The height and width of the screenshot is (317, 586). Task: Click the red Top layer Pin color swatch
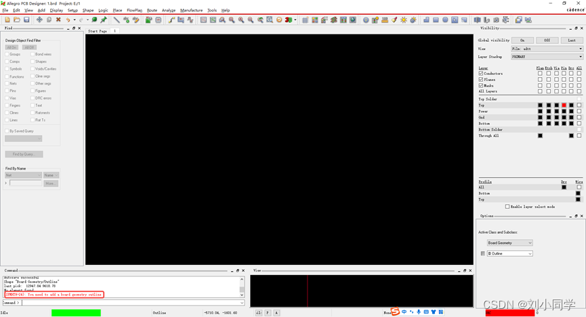(x=564, y=105)
